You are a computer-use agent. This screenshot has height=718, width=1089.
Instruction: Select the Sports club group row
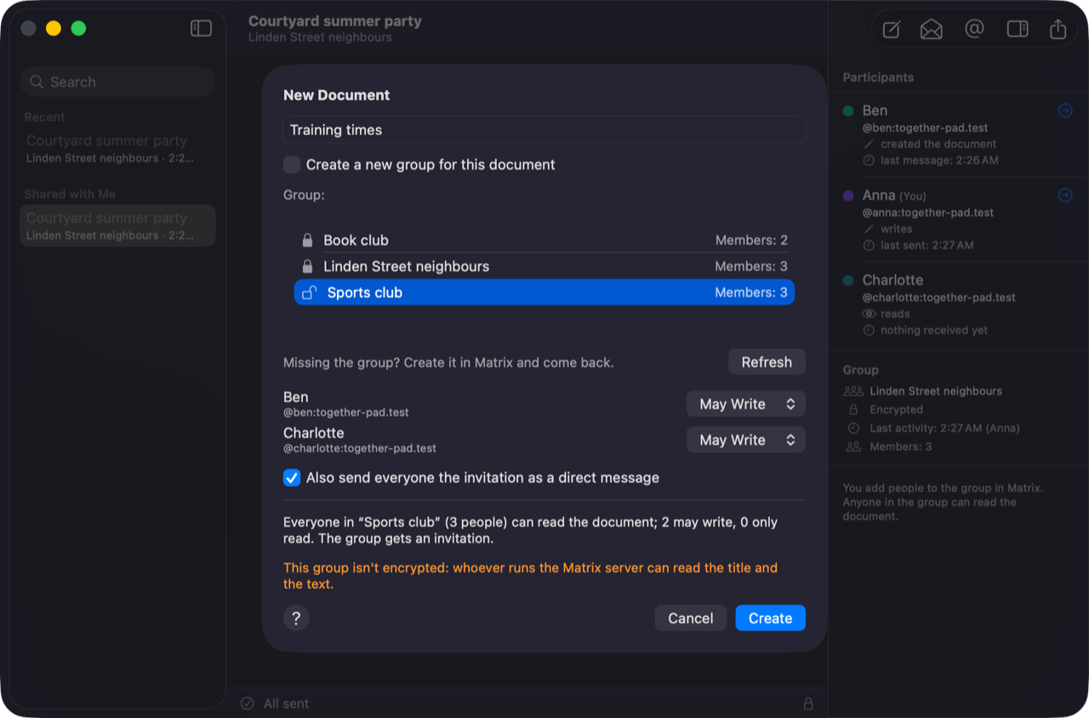click(x=544, y=293)
